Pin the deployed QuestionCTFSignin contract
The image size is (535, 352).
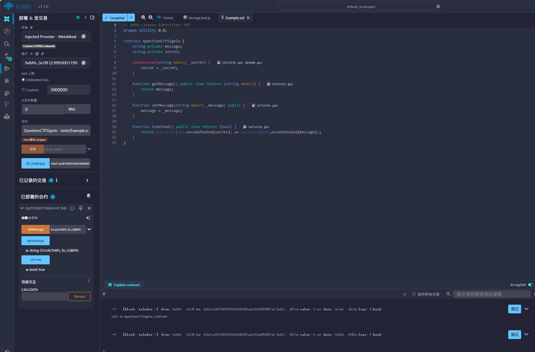tap(81, 208)
